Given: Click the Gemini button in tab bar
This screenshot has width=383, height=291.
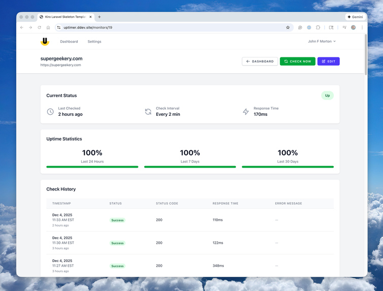Looking at the screenshot, I should [355, 17].
